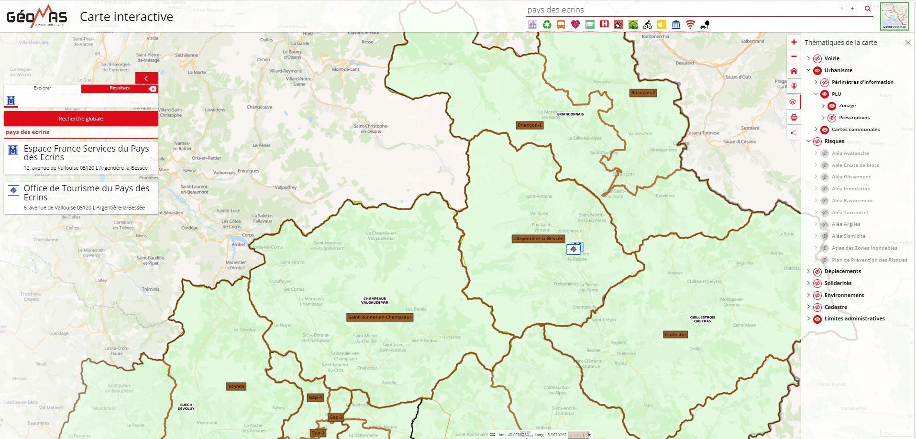Viewport: 916px width, 439px height.
Task: Hide the Limites administratives layer
Action: click(x=817, y=319)
